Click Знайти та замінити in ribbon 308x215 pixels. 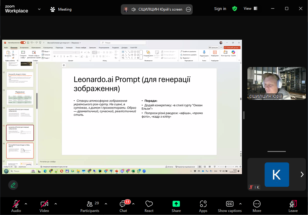coord(188,52)
